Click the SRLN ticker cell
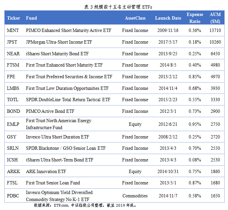Image resolution: width=228 pixels, height=210 pixels. [x=13, y=148]
